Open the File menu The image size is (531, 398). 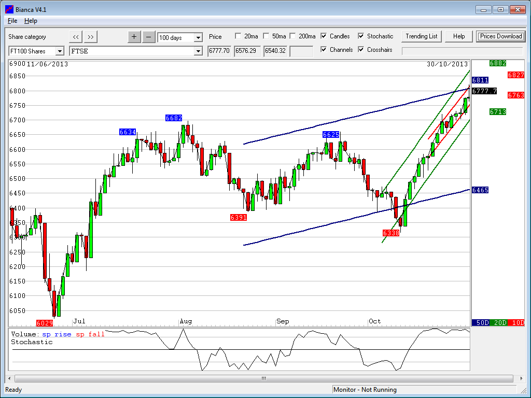(12, 21)
